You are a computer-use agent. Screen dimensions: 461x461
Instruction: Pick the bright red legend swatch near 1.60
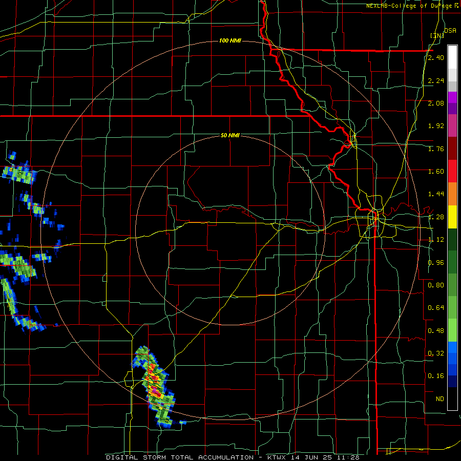point(452,171)
